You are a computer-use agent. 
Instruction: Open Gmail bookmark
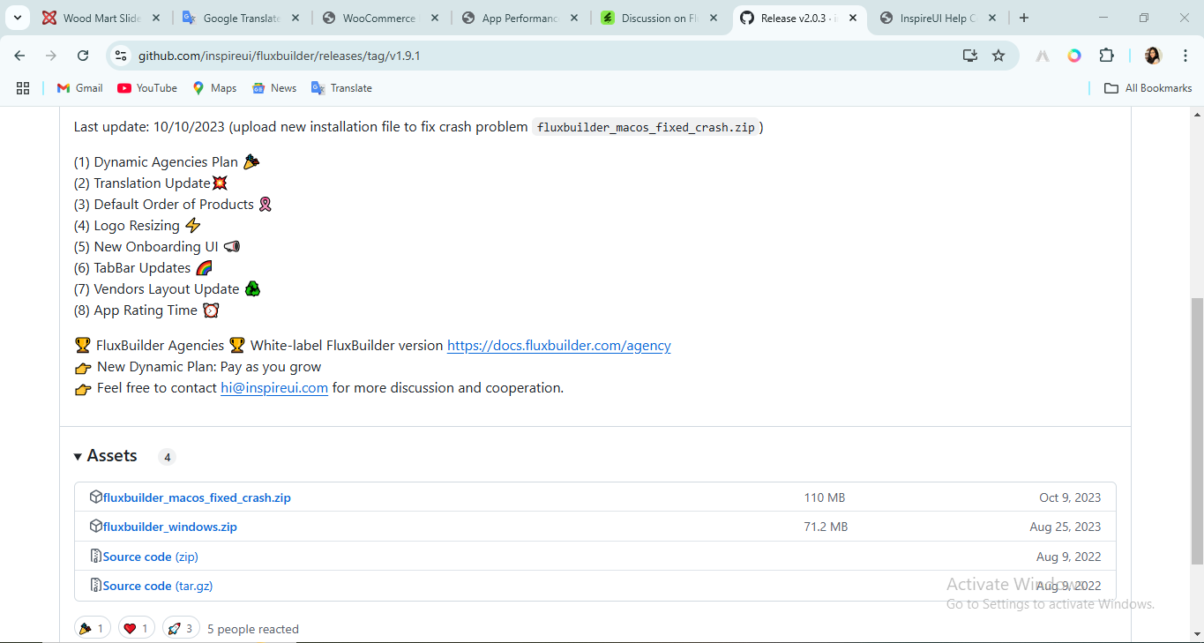click(x=79, y=88)
